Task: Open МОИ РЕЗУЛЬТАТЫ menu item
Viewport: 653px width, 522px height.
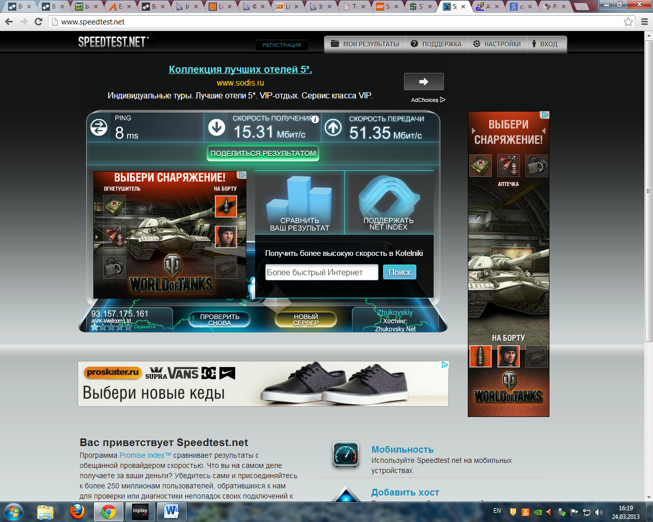Action: coord(365,44)
